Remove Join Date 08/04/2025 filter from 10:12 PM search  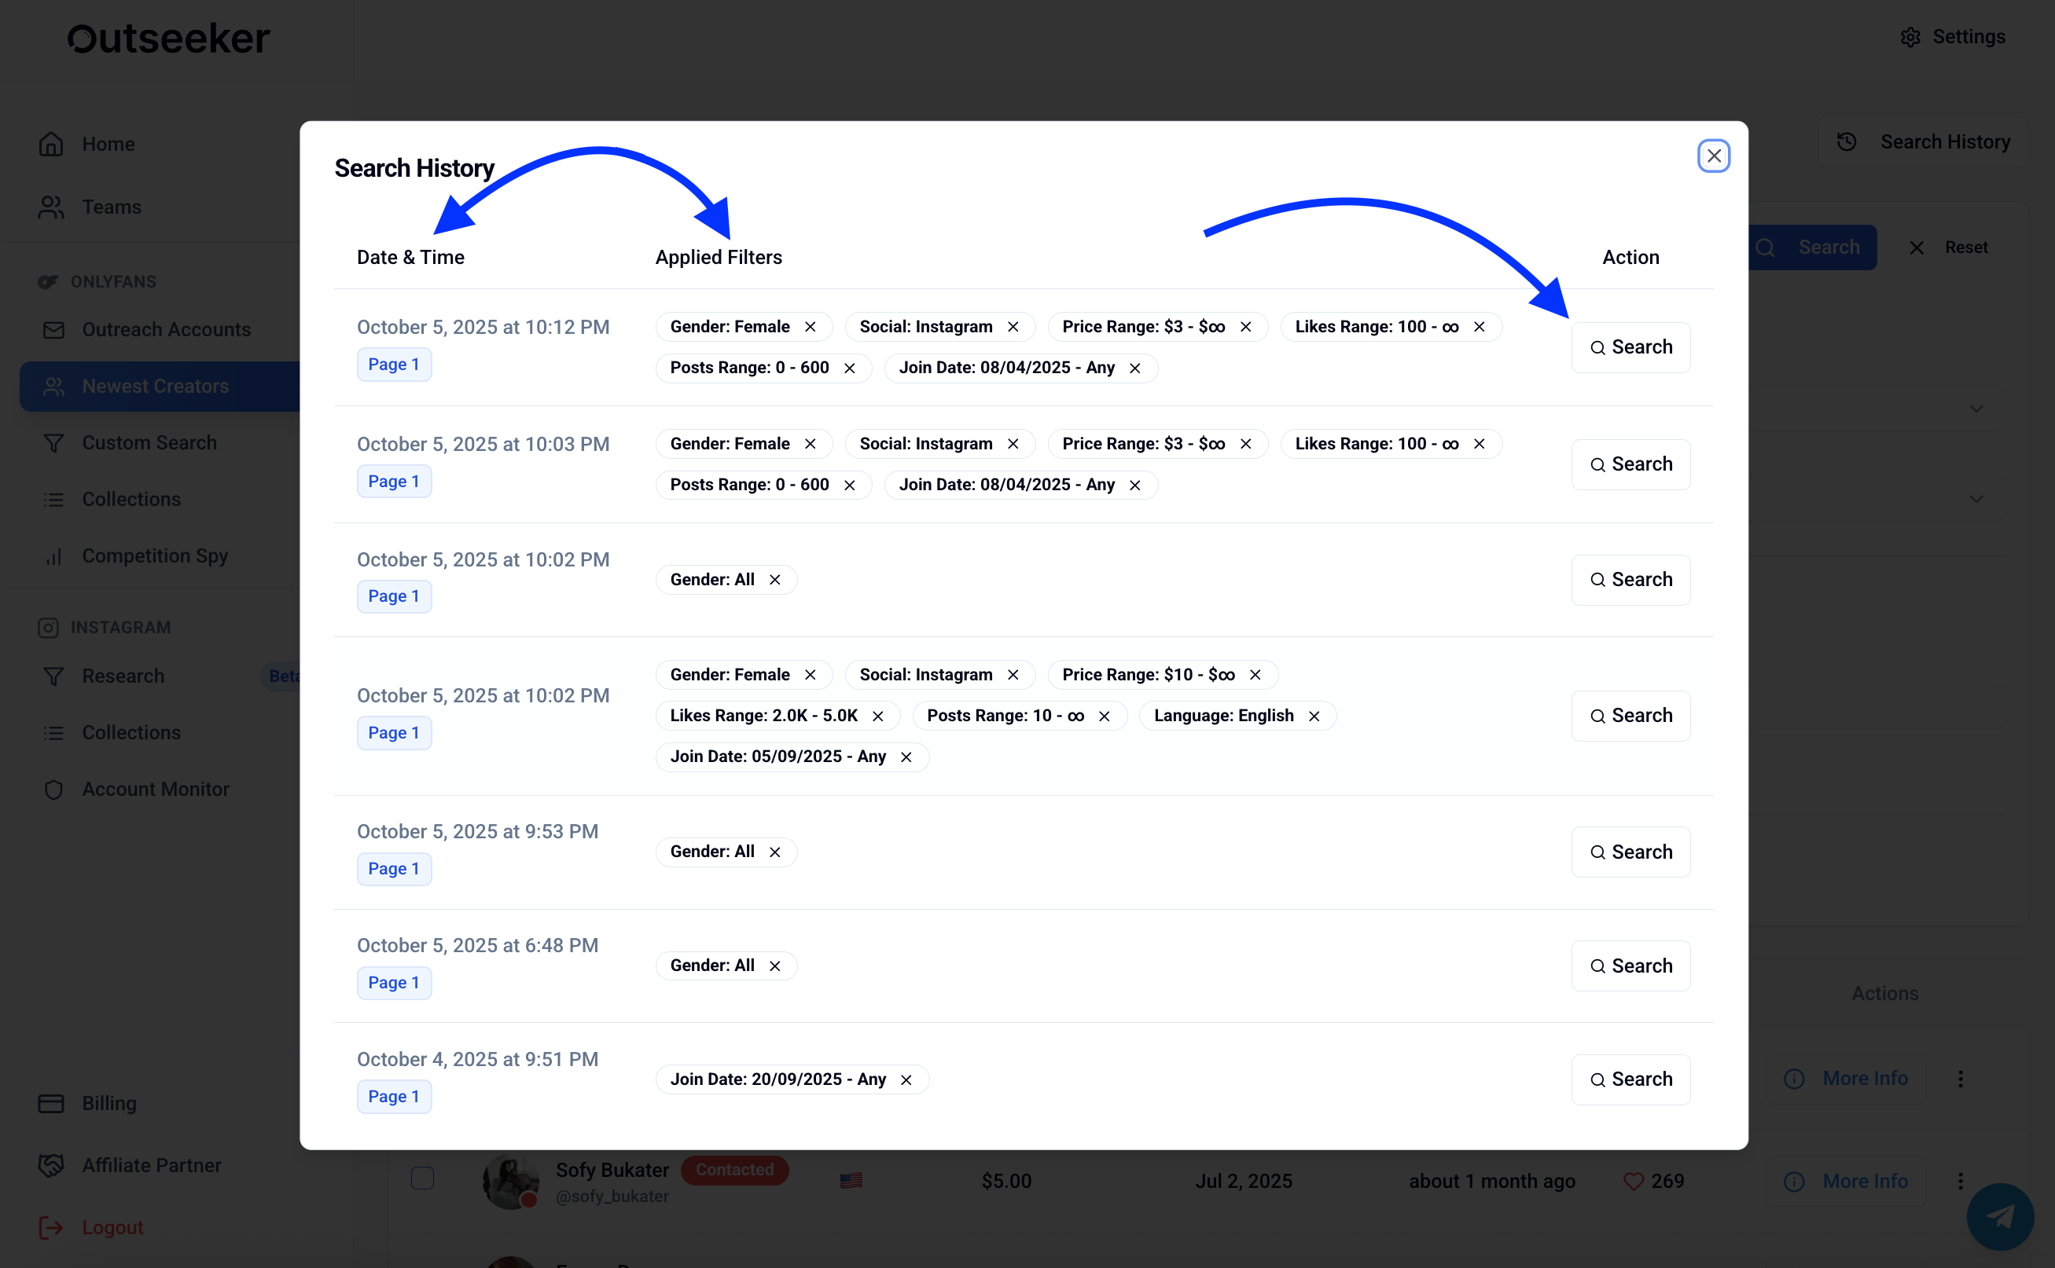click(x=1135, y=368)
